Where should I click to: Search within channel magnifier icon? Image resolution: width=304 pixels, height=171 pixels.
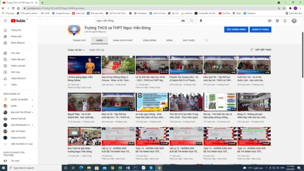[x=206, y=40]
